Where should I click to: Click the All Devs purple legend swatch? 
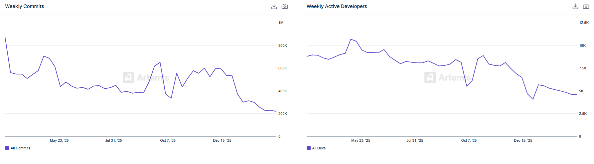(x=309, y=148)
